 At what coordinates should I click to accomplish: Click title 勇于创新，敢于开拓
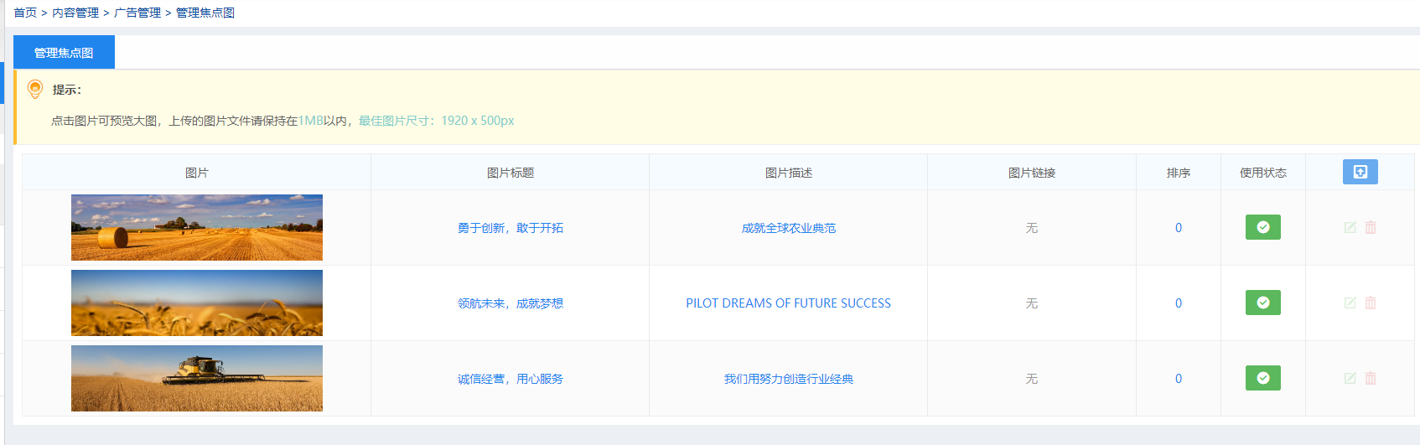click(x=510, y=228)
